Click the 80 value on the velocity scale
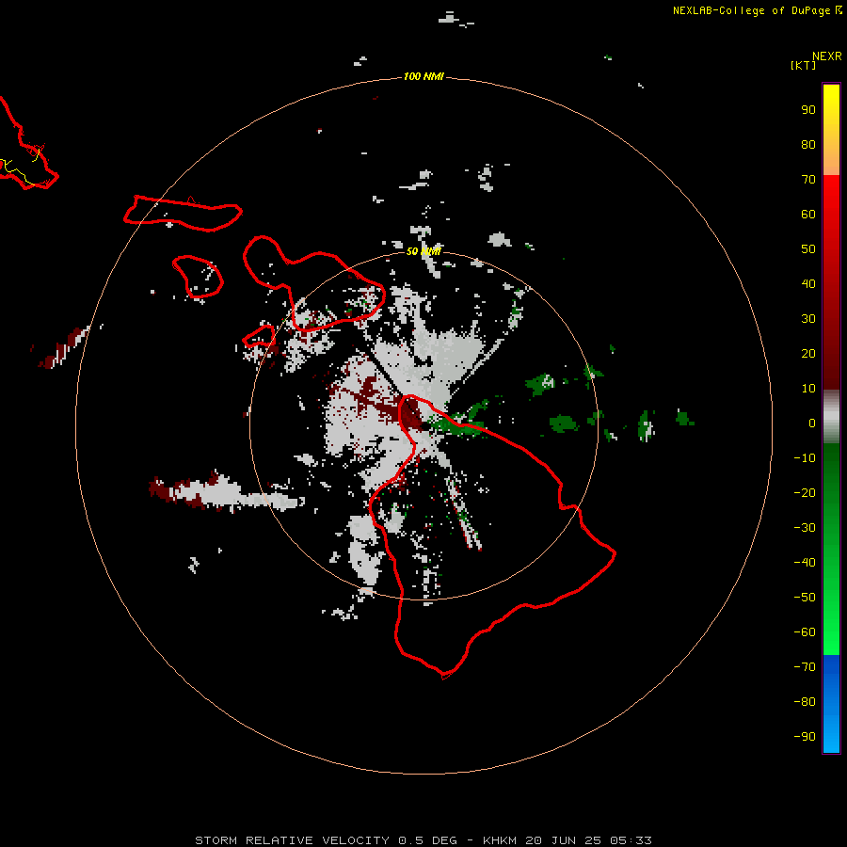This screenshot has width=847, height=847. point(808,145)
